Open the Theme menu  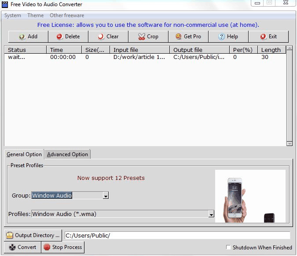36,15
